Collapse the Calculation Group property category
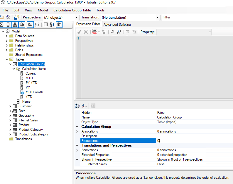 [x=77, y=127]
